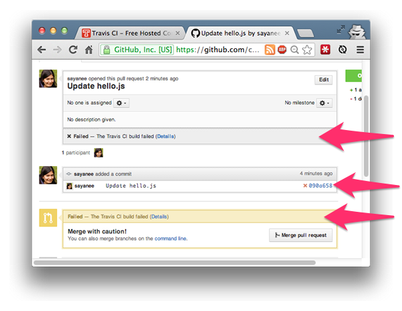Viewport: 402px width, 311px height.
Task: Click the vertical scrollbar thumb
Action: 366,136
